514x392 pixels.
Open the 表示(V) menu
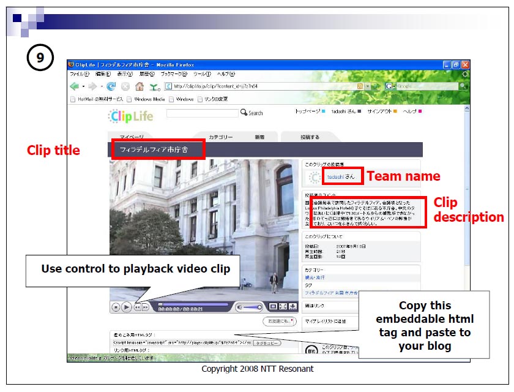pyautogui.click(x=125, y=74)
